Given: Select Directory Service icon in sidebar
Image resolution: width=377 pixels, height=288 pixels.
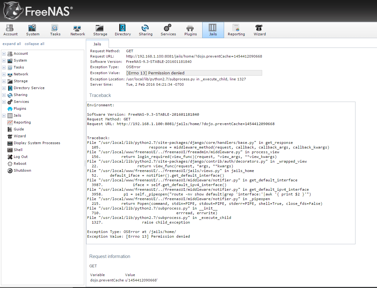Looking at the screenshot, I should point(10,88).
